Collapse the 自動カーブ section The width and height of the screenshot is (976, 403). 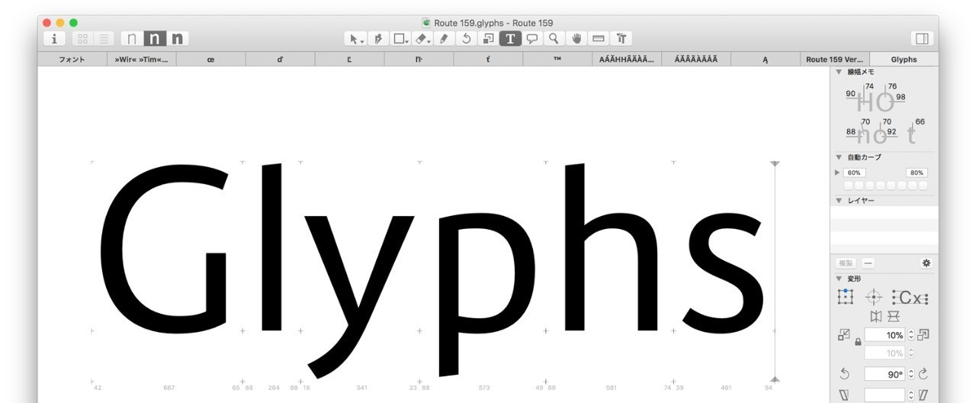(x=839, y=157)
